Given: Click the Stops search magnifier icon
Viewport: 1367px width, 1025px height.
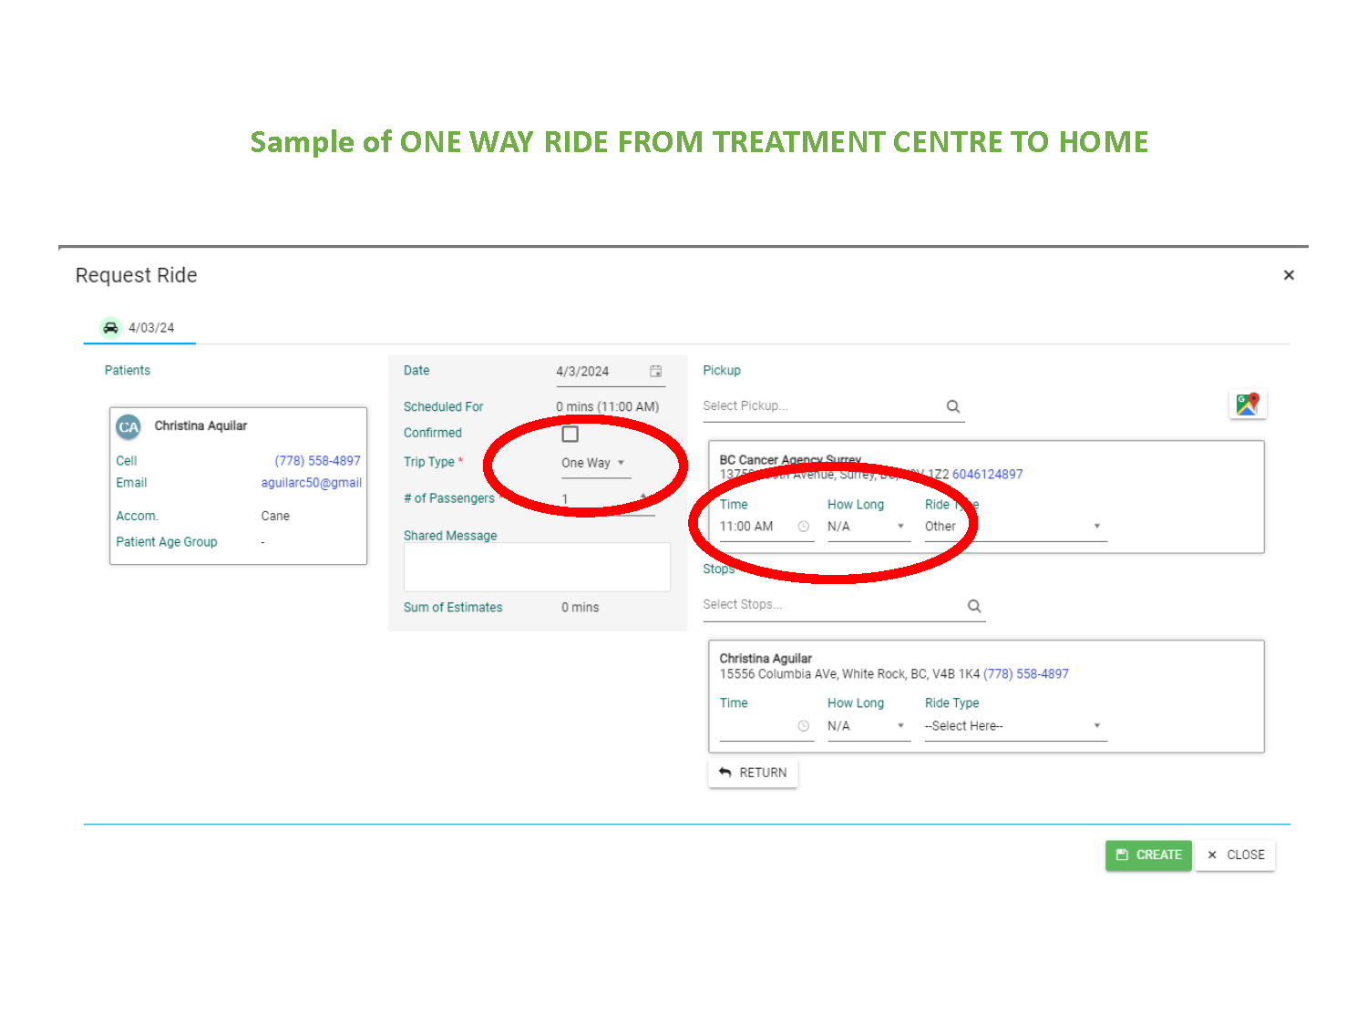Looking at the screenshot, I should [974, 606].
